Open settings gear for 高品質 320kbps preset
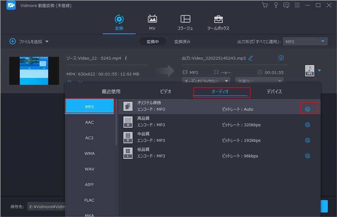This screenshot has height=217, width=337. 308,125
